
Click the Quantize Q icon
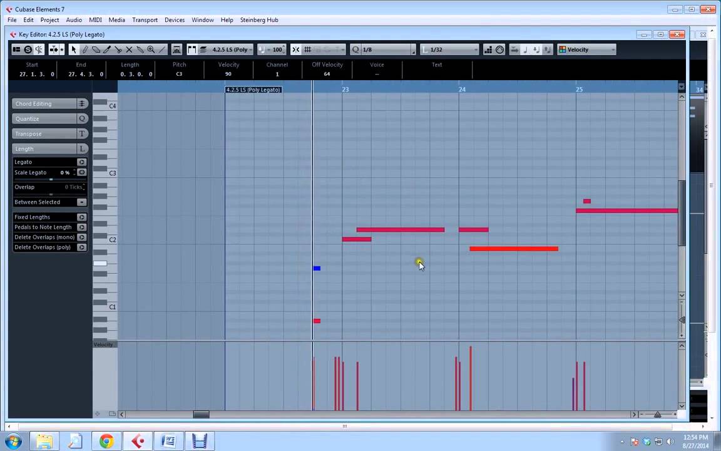pos(82,119)
